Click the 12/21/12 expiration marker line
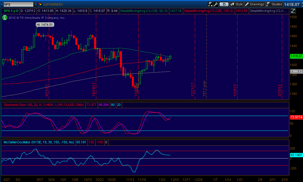The image size is (303, 182). point(195,57)
